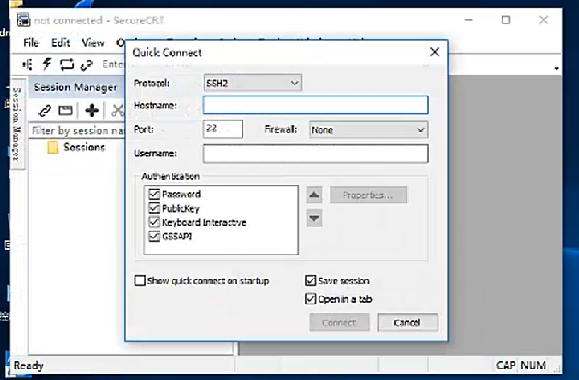Click the Cancel button
Viewport: 579px width, 380px height.
coord(407,322)
